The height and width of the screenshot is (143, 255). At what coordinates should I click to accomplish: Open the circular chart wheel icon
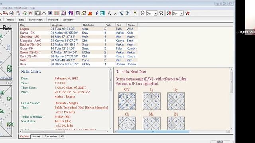pos(12,13)
